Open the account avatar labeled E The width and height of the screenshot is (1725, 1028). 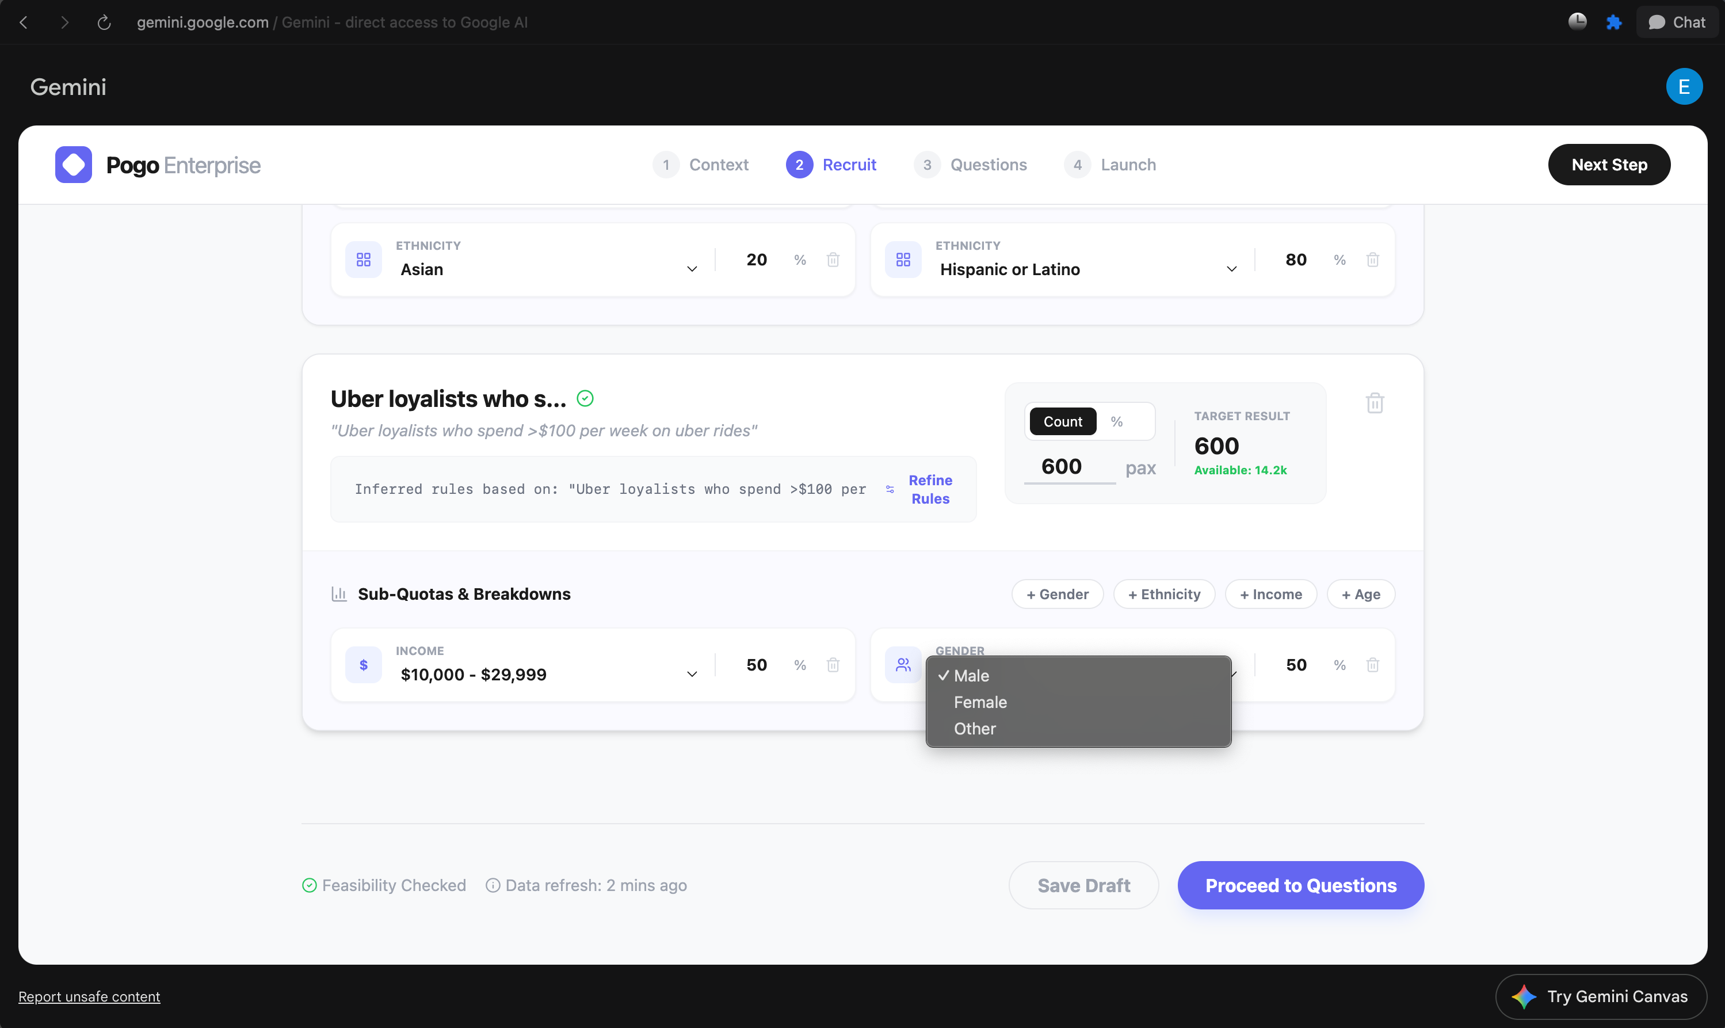(1684, 86)
